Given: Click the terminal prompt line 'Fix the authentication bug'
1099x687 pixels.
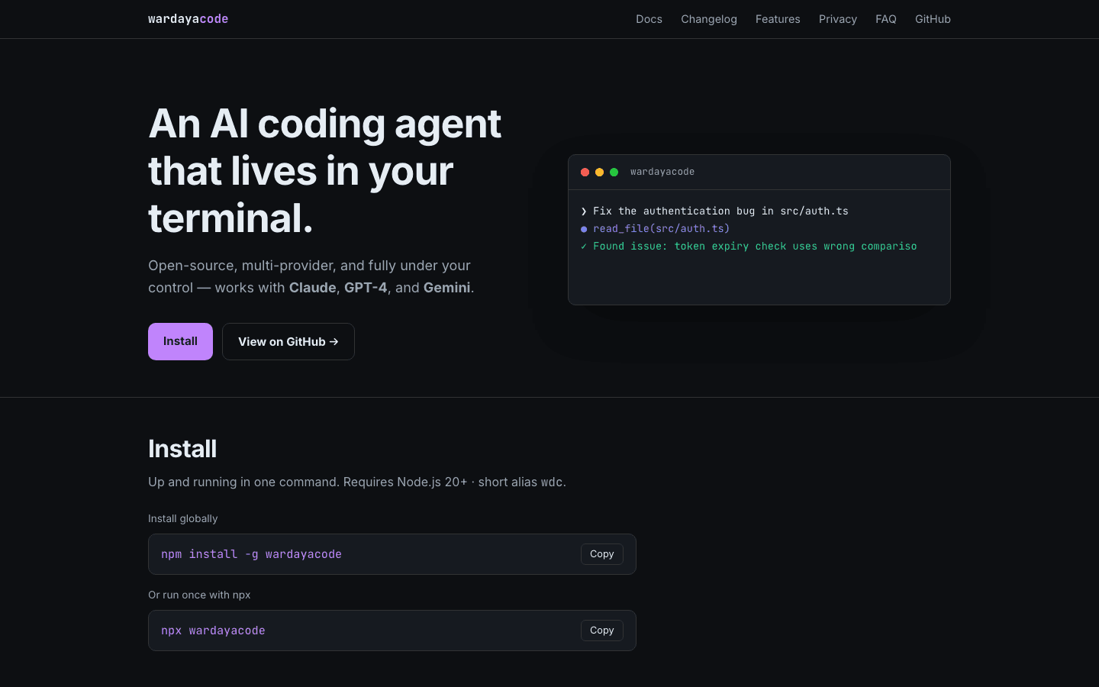Looking at the screenshot, I should tap(714, 211).
